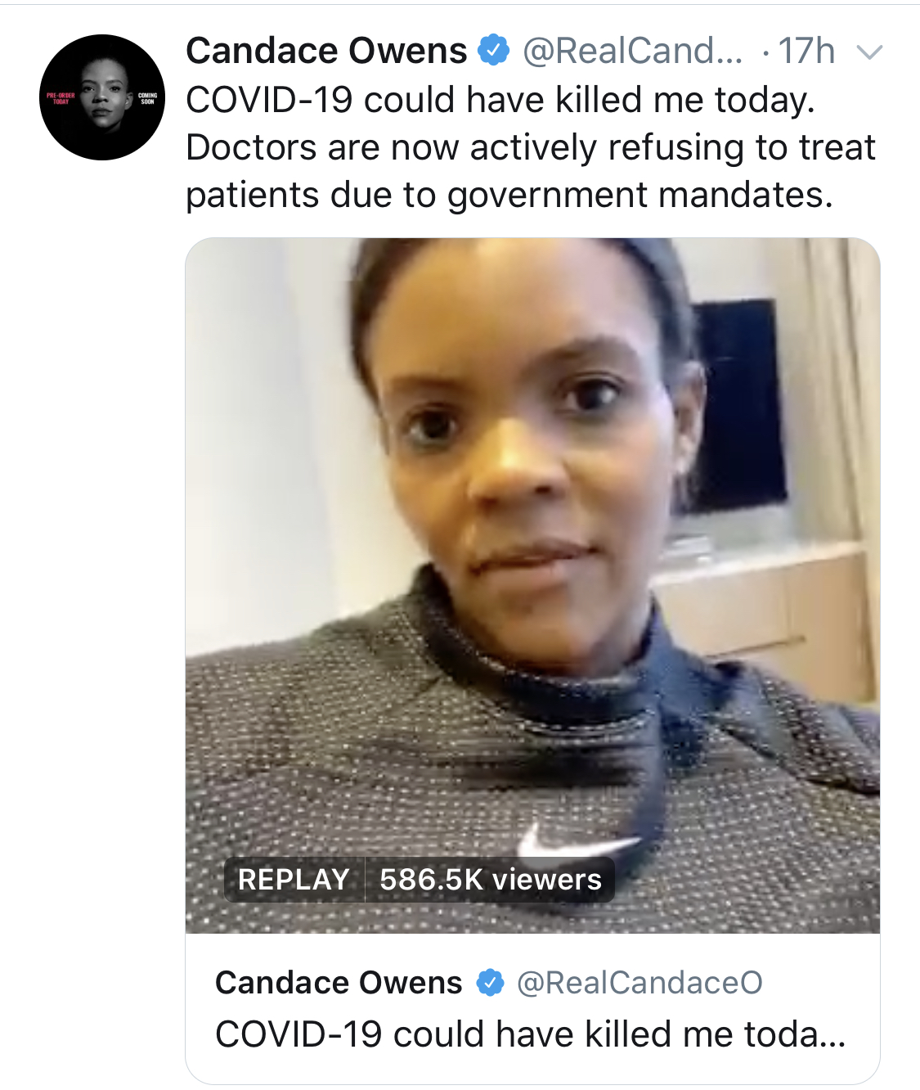This screenshot has width=920, height=1090.
Task: Play the embedded broadcast video
Action: 532,585
